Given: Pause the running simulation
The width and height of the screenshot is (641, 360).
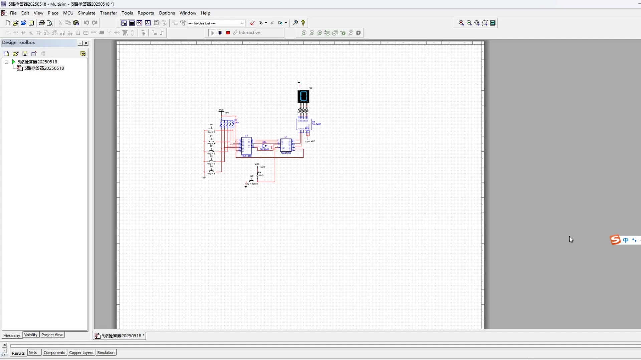Looking at the screenshot, I should (x=220, y=33).
